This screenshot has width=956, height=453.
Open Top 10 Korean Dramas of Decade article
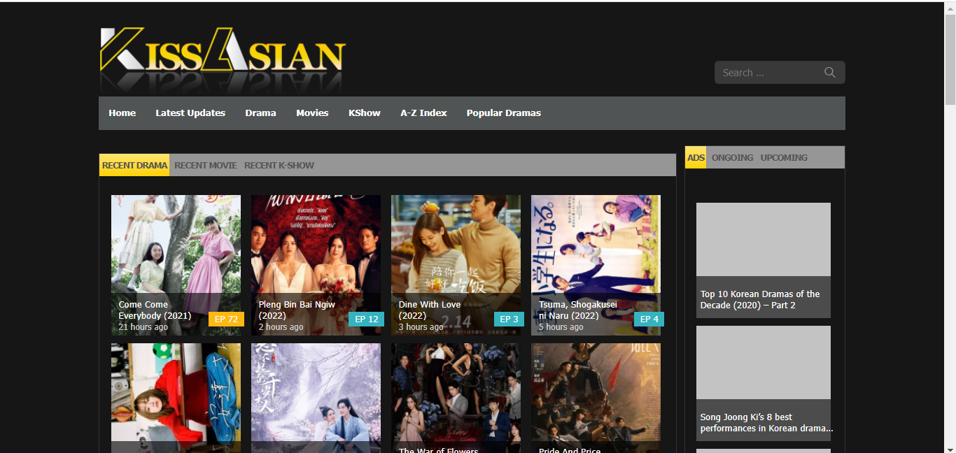pos(760,299)
